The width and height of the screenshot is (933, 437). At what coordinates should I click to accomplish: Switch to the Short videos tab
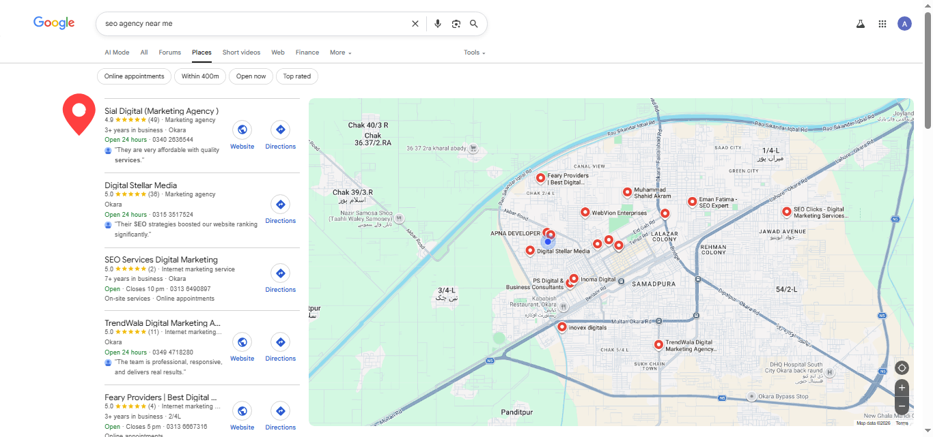point(241,52)
